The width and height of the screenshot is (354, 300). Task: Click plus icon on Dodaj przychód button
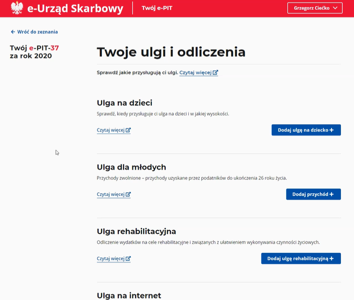pos(332,194)
